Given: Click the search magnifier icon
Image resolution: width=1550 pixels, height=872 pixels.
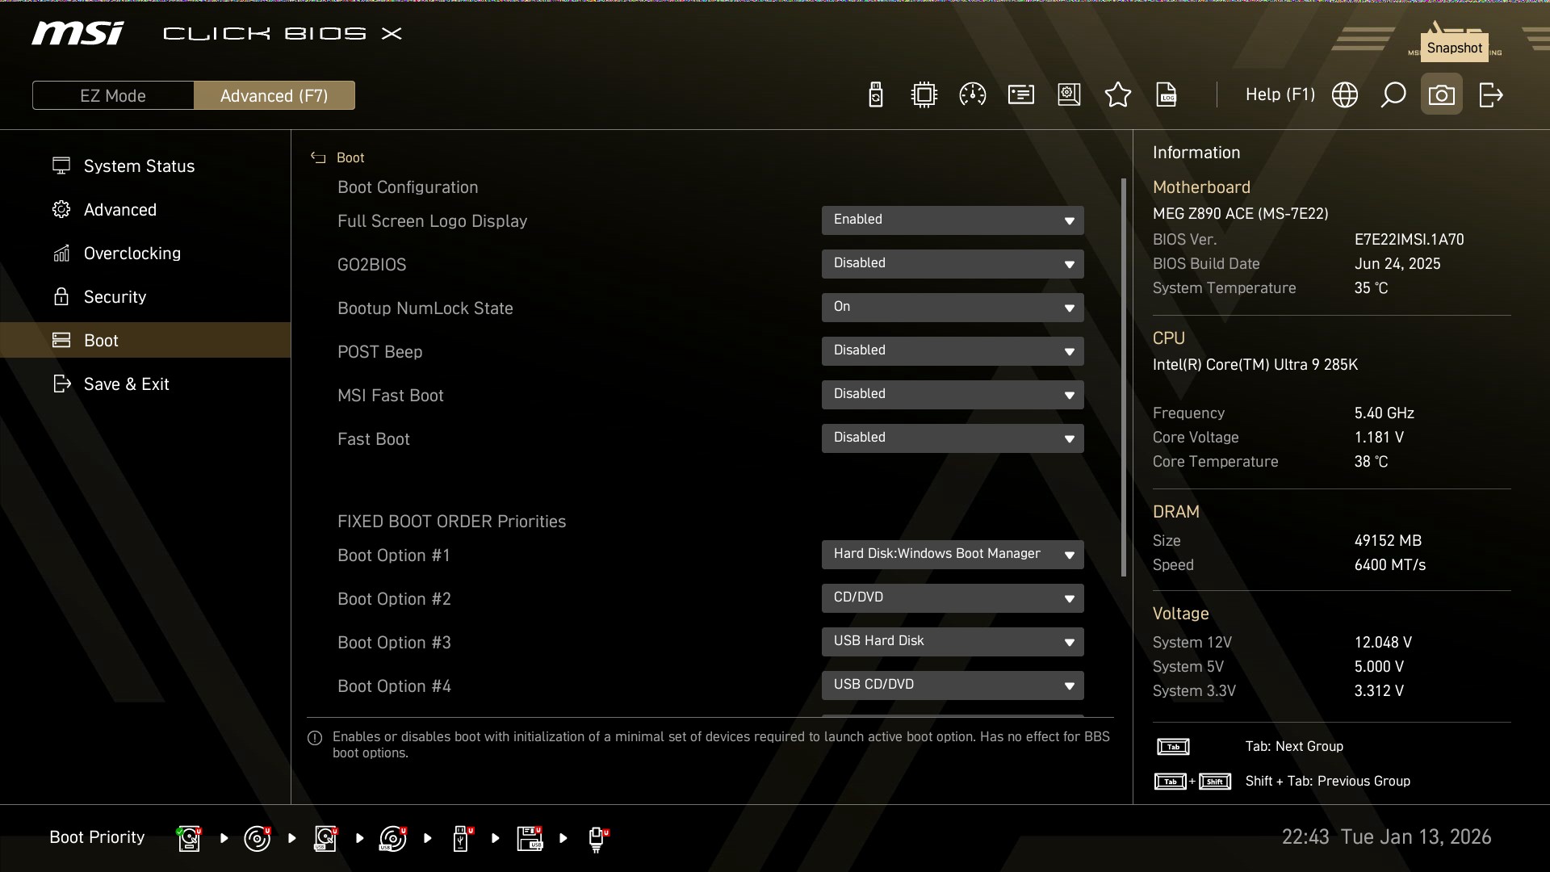Looking at the screenshot, I should (x=1393, y=95).
